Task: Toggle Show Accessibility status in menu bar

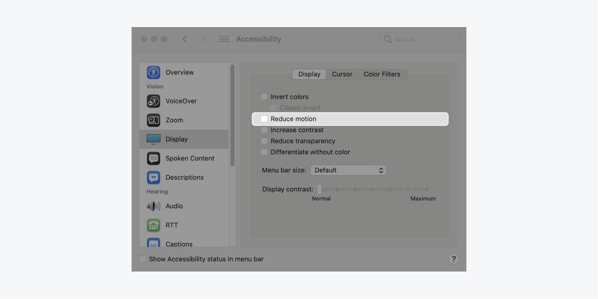Action: coord(143,259)
